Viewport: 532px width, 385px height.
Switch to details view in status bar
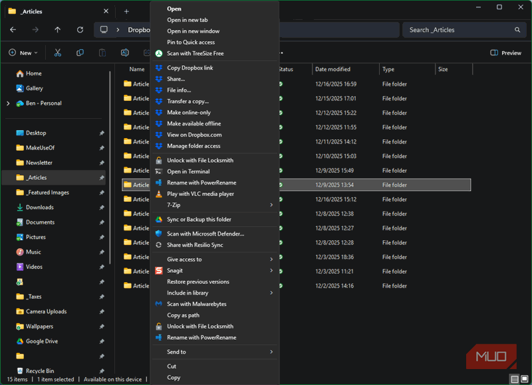pyautogui.click(x=514, y=379)
